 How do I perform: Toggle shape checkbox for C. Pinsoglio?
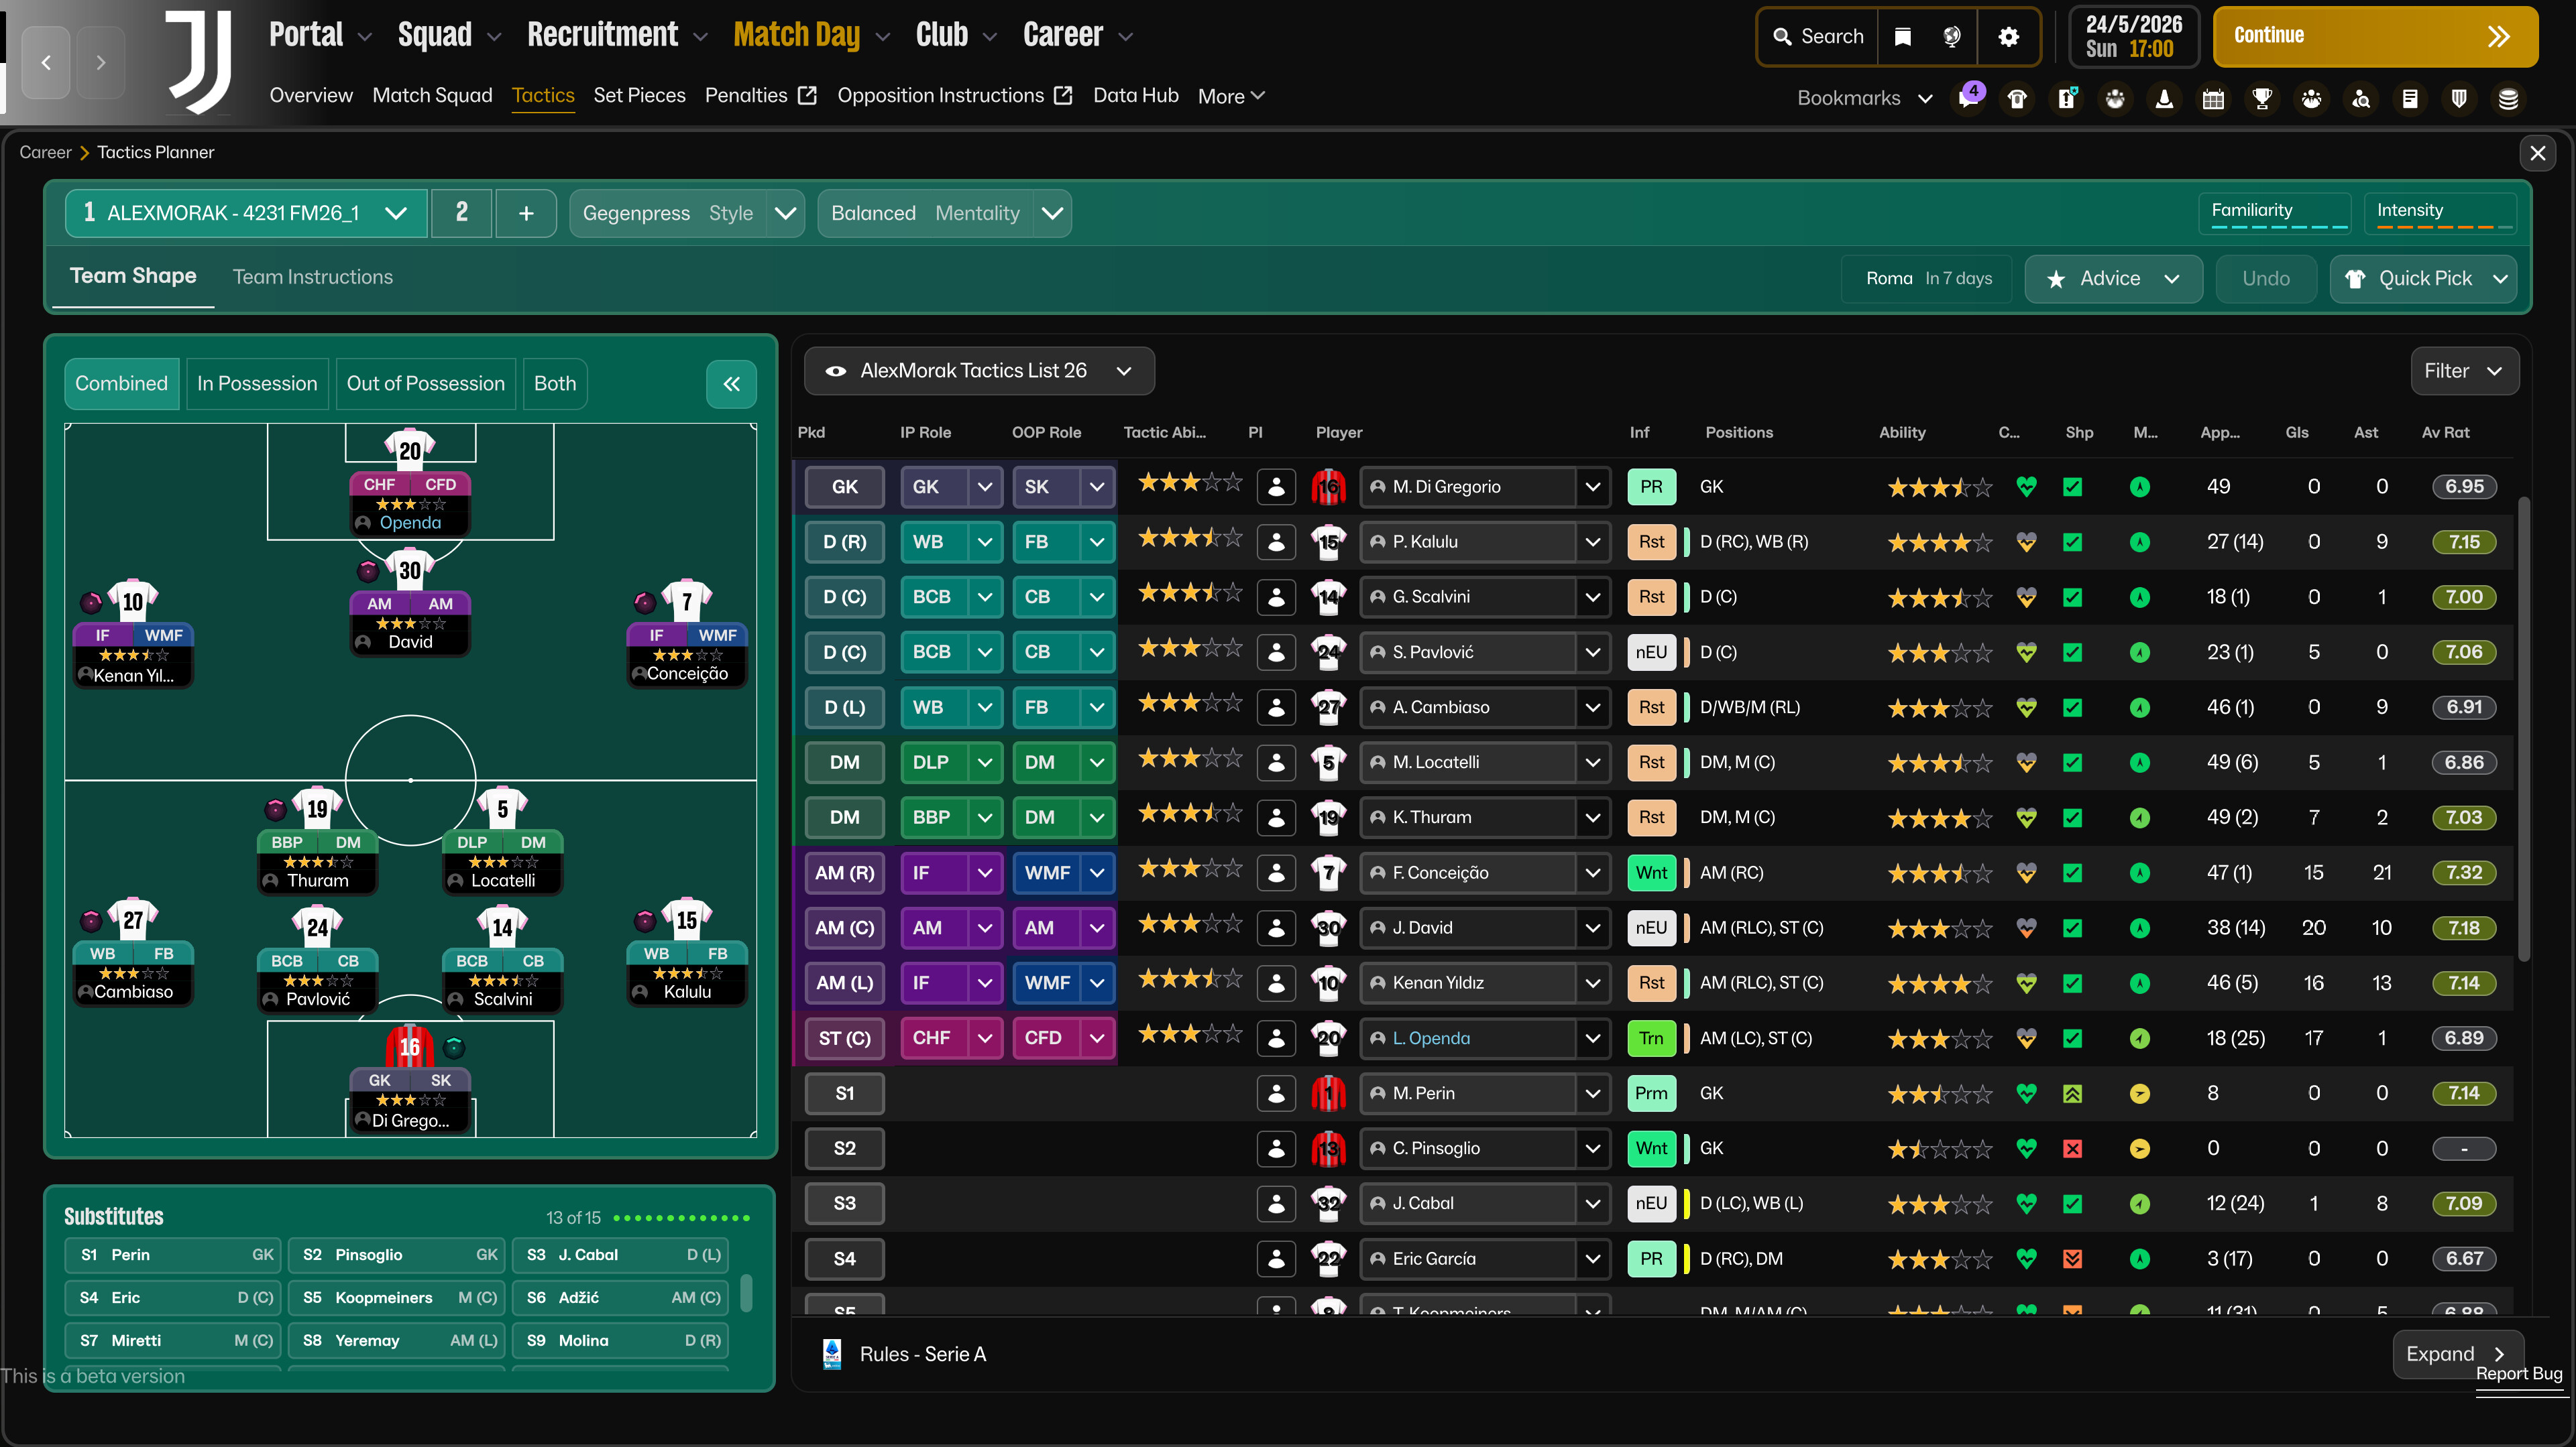click(2072, 1148)
